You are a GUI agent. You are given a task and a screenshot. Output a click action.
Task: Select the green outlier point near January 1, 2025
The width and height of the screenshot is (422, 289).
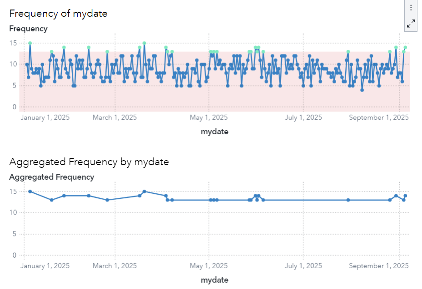coord(30,43)
